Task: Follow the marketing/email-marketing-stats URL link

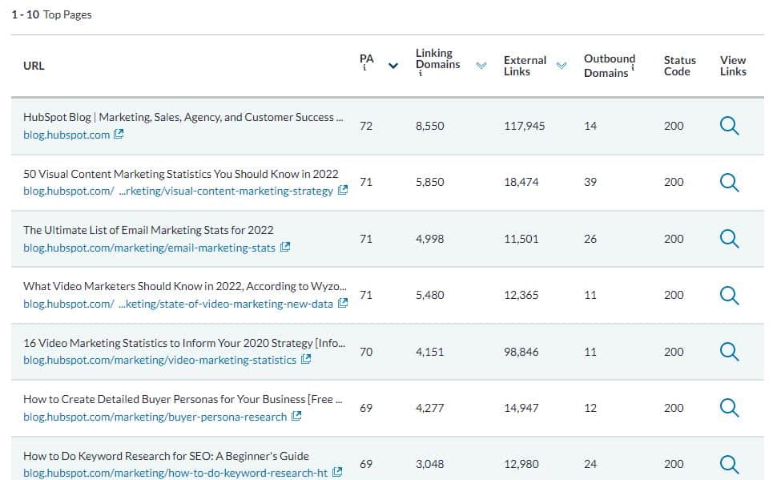Action: pyautogui.click(x=149, y=248)
